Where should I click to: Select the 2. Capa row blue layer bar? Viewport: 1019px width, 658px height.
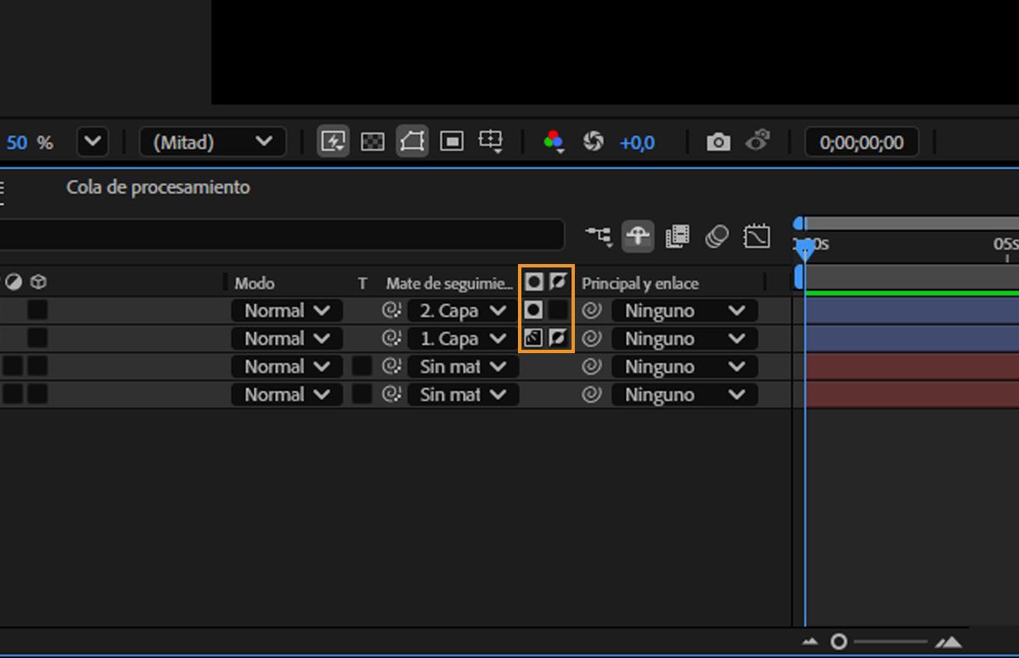[911, 311]
